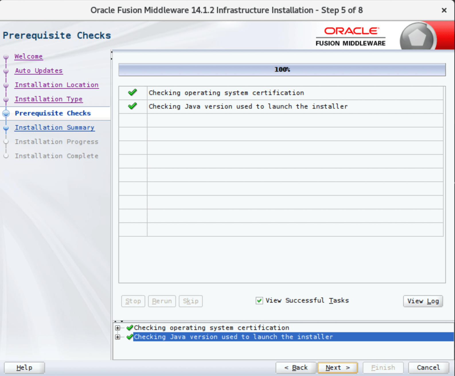The image size is (455, 376).
Task: Click the Rerun button
Action: tap(162, 301)
